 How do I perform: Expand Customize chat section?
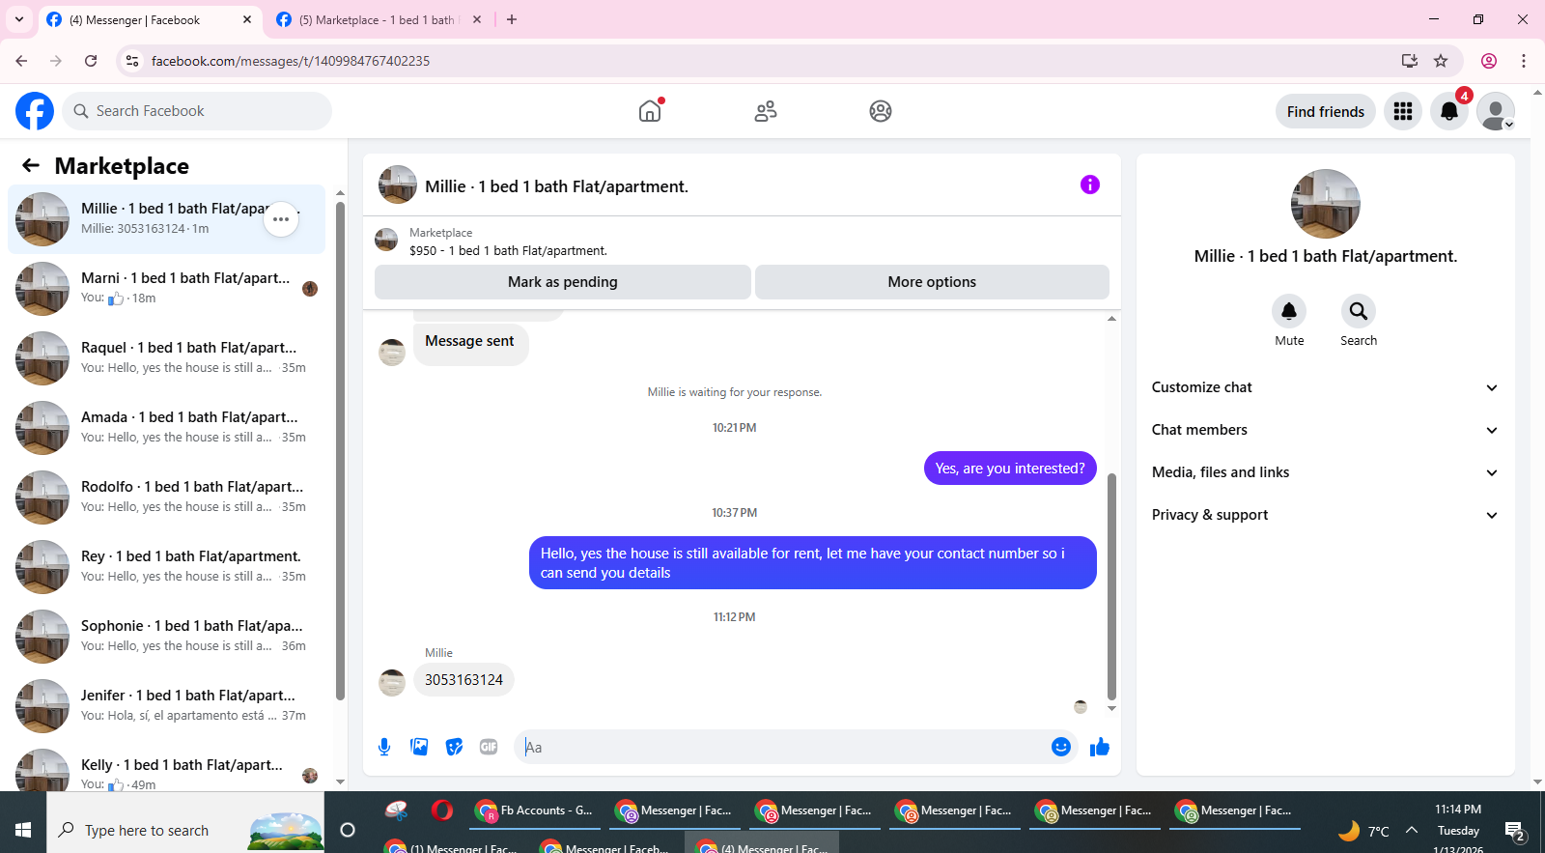1325,387
